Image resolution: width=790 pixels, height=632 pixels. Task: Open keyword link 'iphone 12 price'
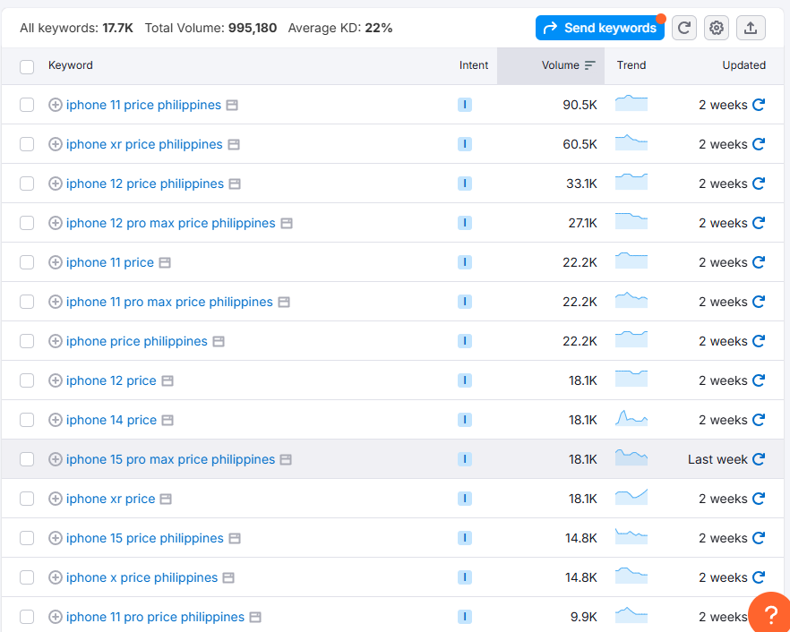111,380
